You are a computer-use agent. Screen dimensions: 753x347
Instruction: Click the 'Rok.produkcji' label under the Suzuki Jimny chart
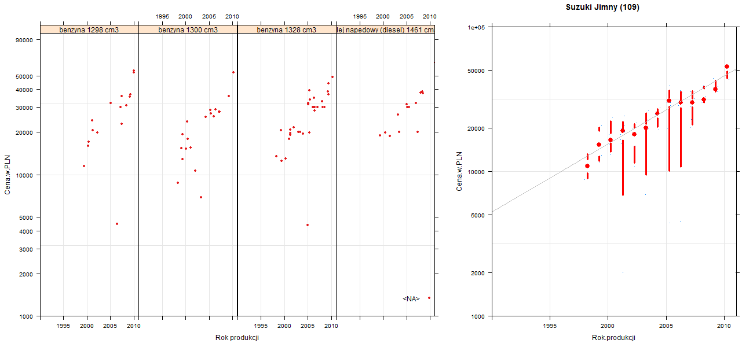[x=614, y=338]
